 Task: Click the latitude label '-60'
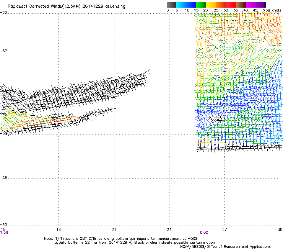(3, 224)
